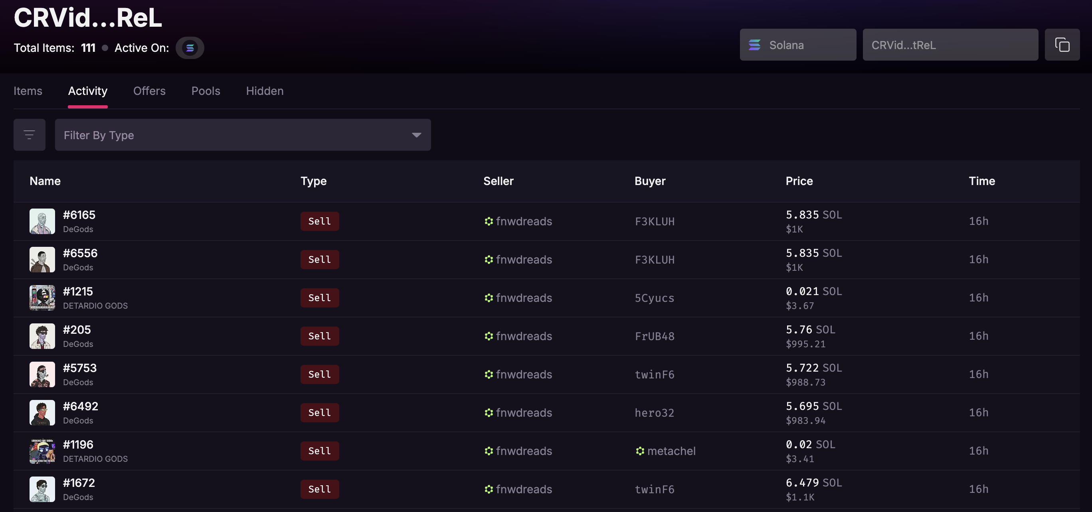Click the Solana icon in chain selector
The width and height of the screenshot is (1092, 512).
pyautogui.click(x=755, y=45)
